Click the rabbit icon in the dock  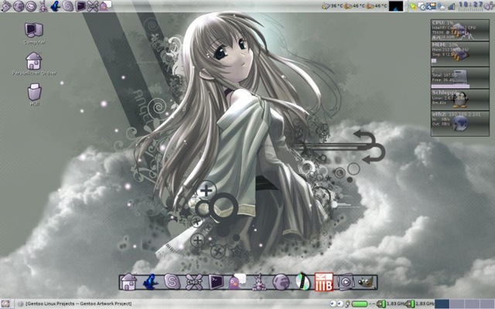click(x=259, y=282)
